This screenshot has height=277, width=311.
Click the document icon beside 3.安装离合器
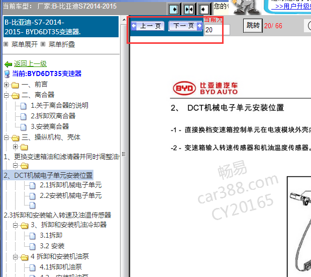[24, 127]
